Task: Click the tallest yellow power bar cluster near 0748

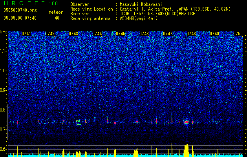Action: point(187,150)
